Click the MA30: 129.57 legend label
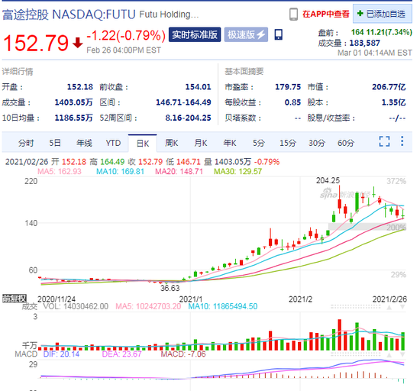 pos(237,171)
